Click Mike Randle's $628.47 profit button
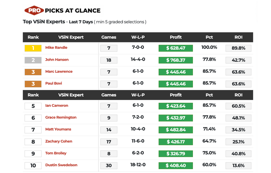 pyautogui.click(x=176, y=48)
